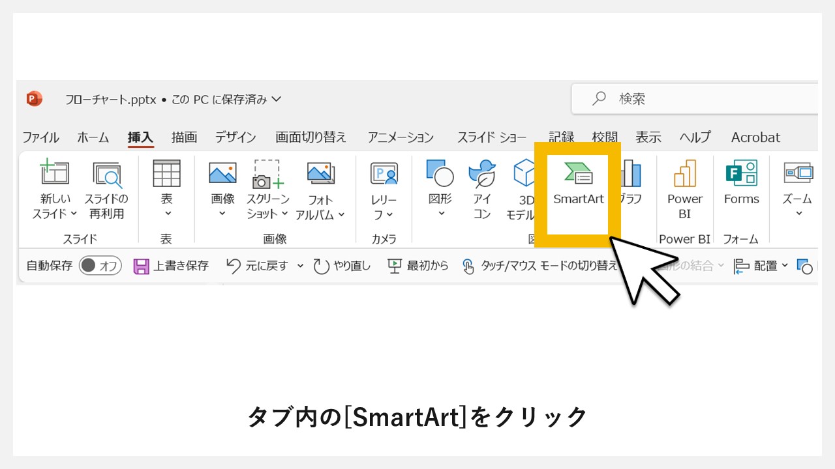Click the アイコン (Icons) tool
This screenshot has height=469, width=835.
pyautogui.click(x=481, y=186)
